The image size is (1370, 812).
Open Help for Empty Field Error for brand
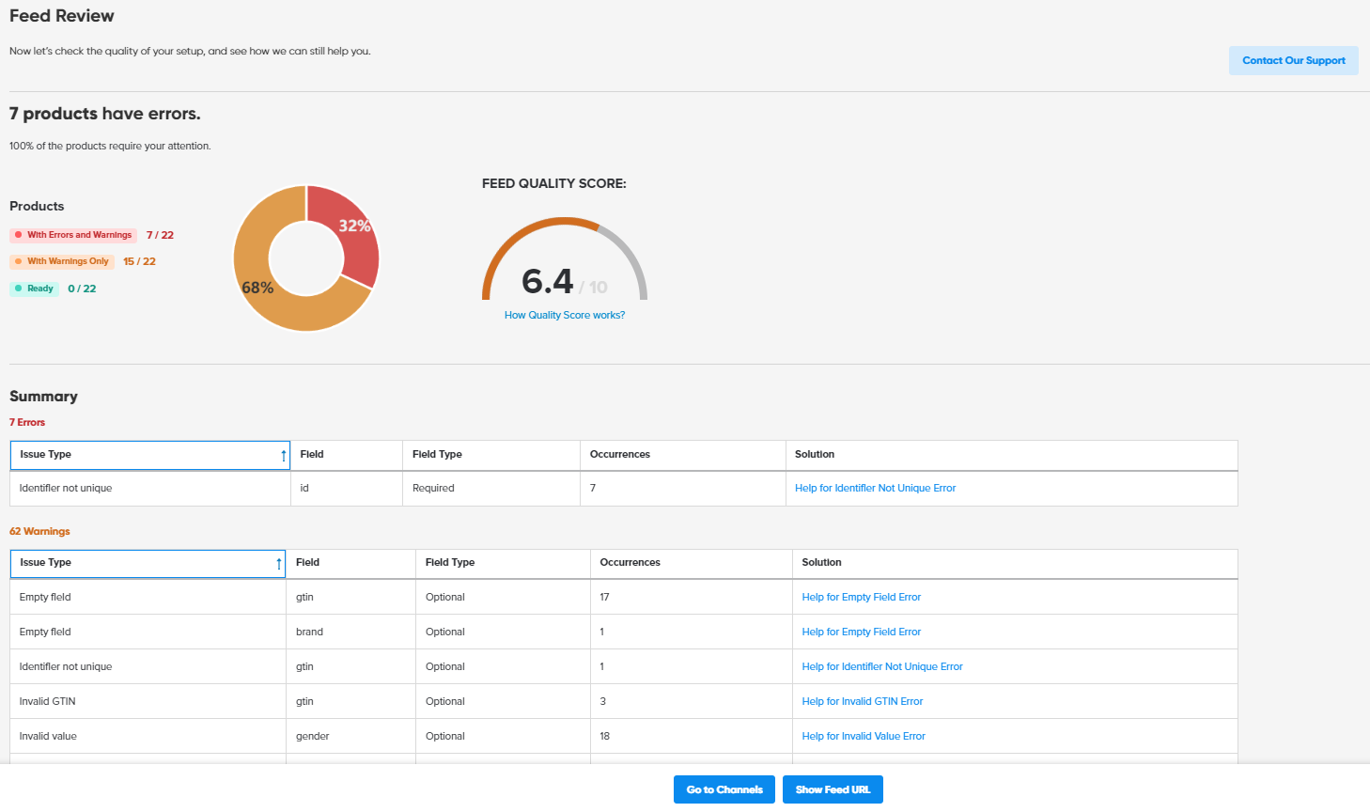point(861,632)
